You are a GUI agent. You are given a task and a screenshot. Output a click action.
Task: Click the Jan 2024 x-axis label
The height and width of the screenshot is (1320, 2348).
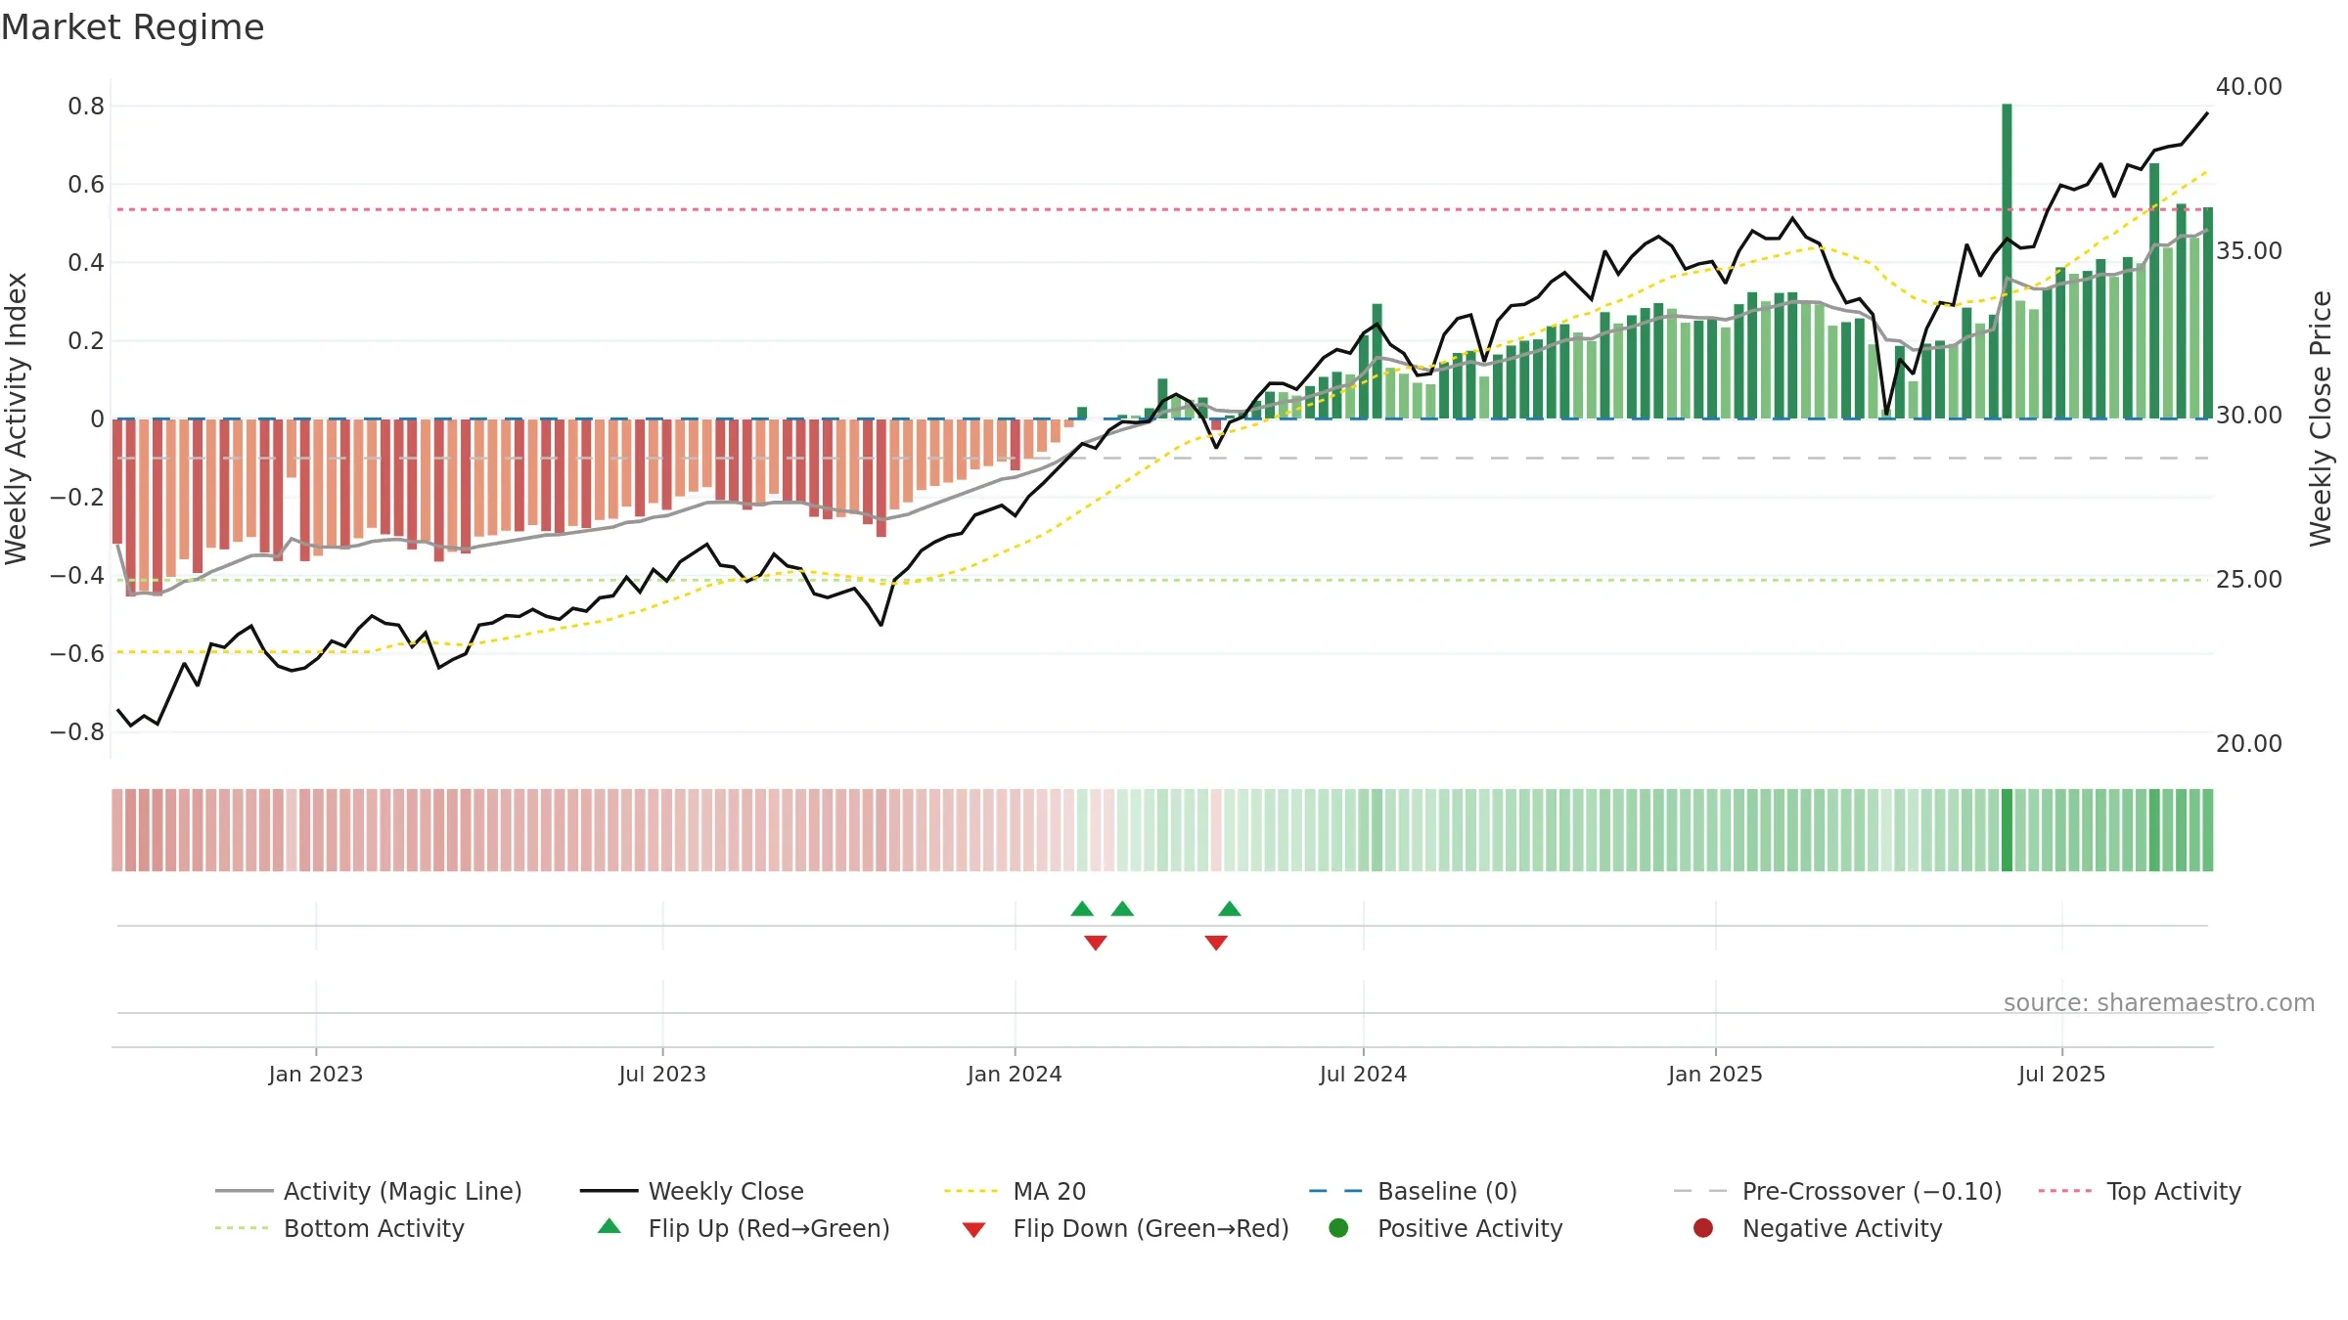click(x=1015, y=1075)
